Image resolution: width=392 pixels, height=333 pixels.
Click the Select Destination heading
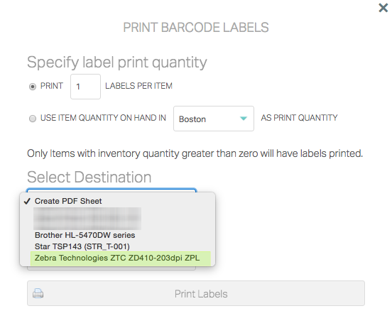pos(89,177)
